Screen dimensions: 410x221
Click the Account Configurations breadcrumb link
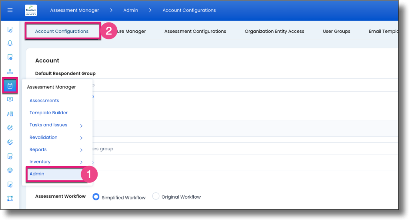click(189, 10)
